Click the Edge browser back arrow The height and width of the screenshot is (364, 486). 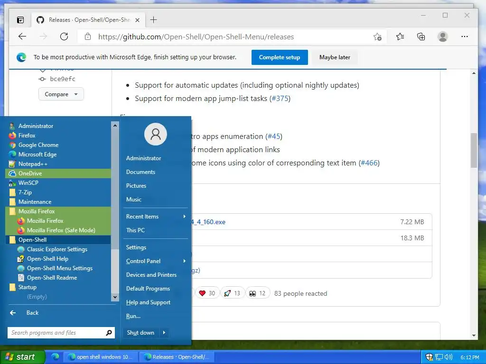[x=22, y=36]
